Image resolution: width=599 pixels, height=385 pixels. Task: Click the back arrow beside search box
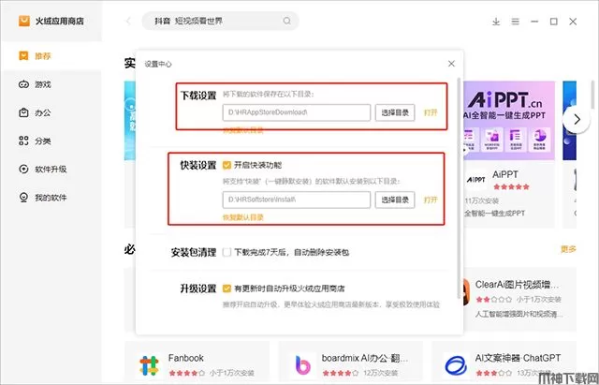pos(128,21)
